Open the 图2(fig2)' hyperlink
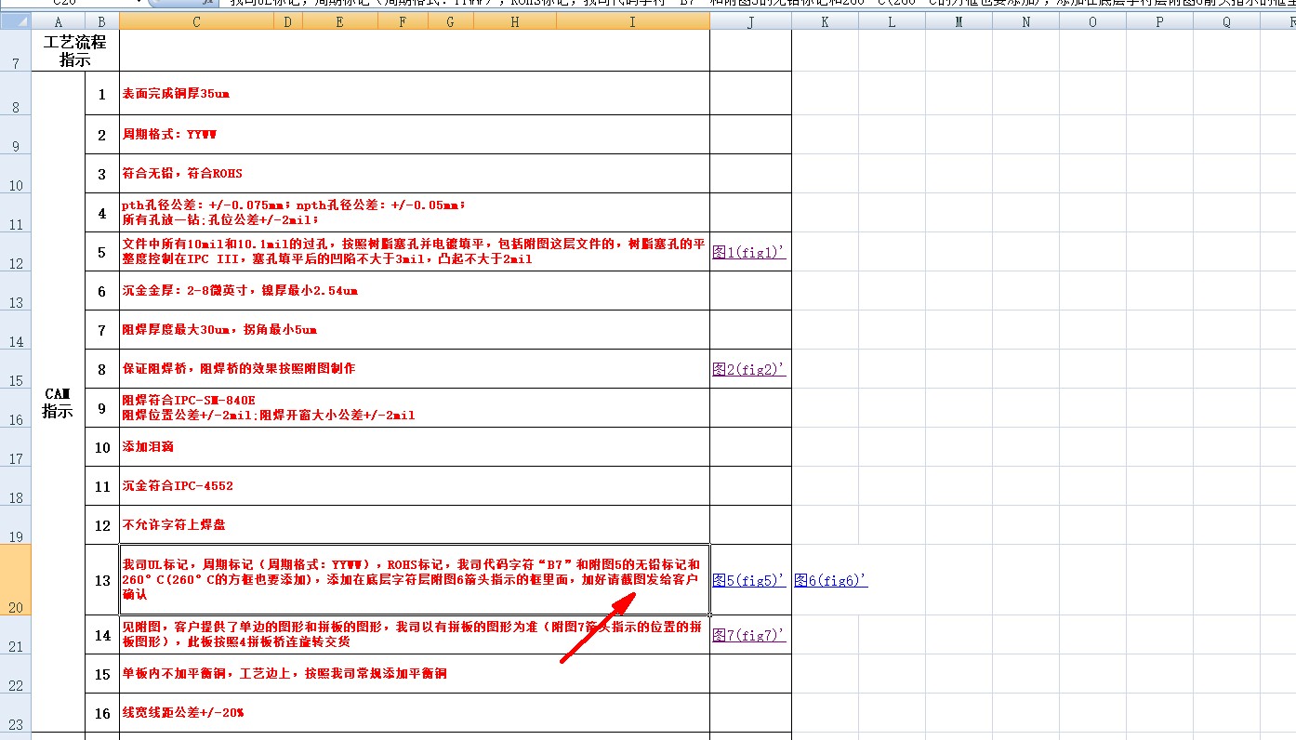 pyautogui.click(x=749, y=369)
